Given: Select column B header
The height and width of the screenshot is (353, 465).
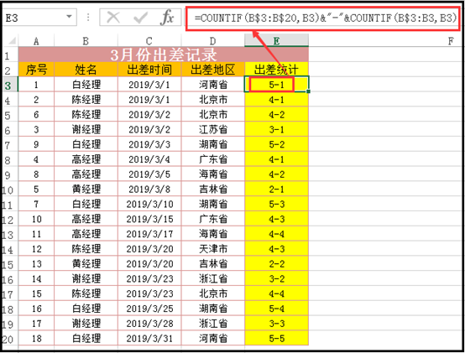Looking at the screenshot, I should tap(86, 40).
